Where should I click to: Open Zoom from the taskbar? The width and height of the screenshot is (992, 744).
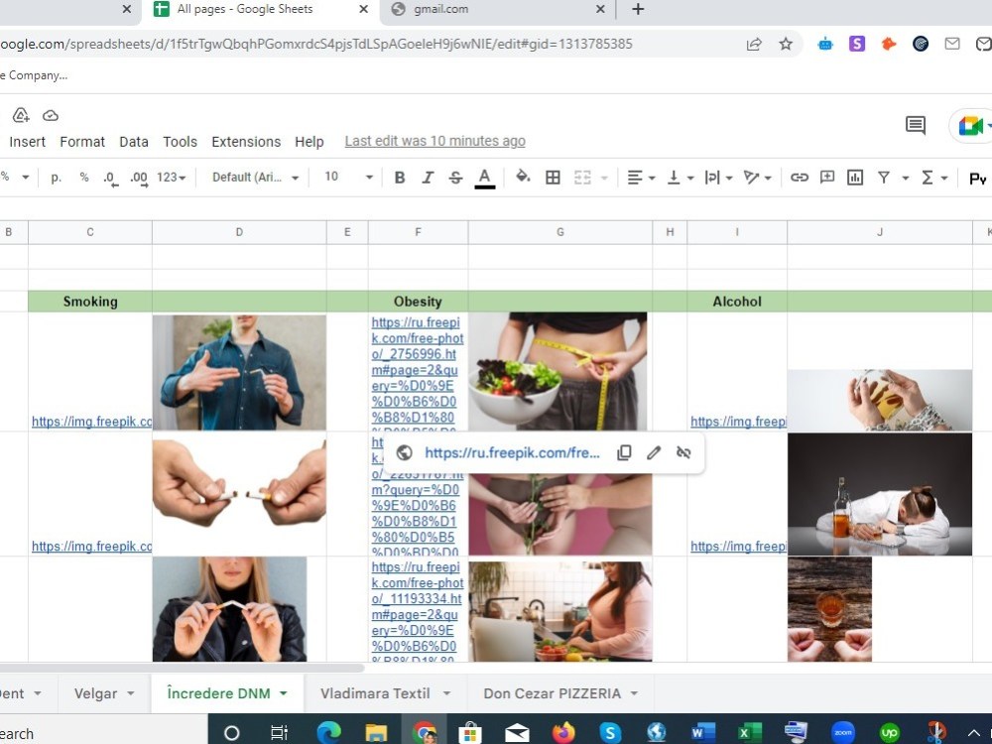[842, 733]
